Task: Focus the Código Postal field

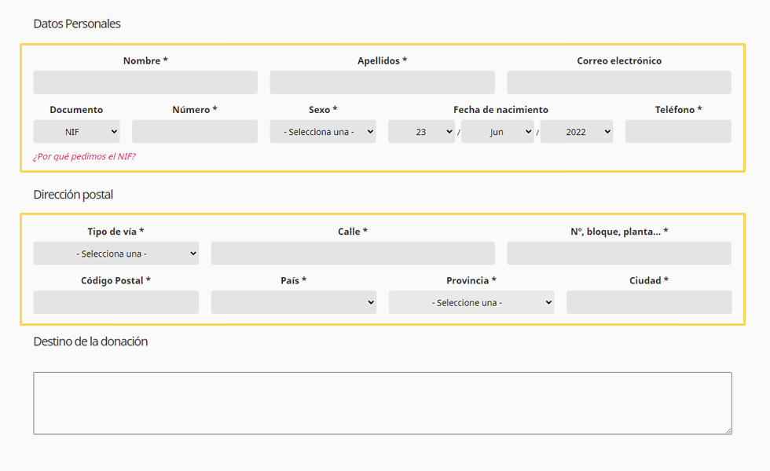Action: [x=115, y=302]
